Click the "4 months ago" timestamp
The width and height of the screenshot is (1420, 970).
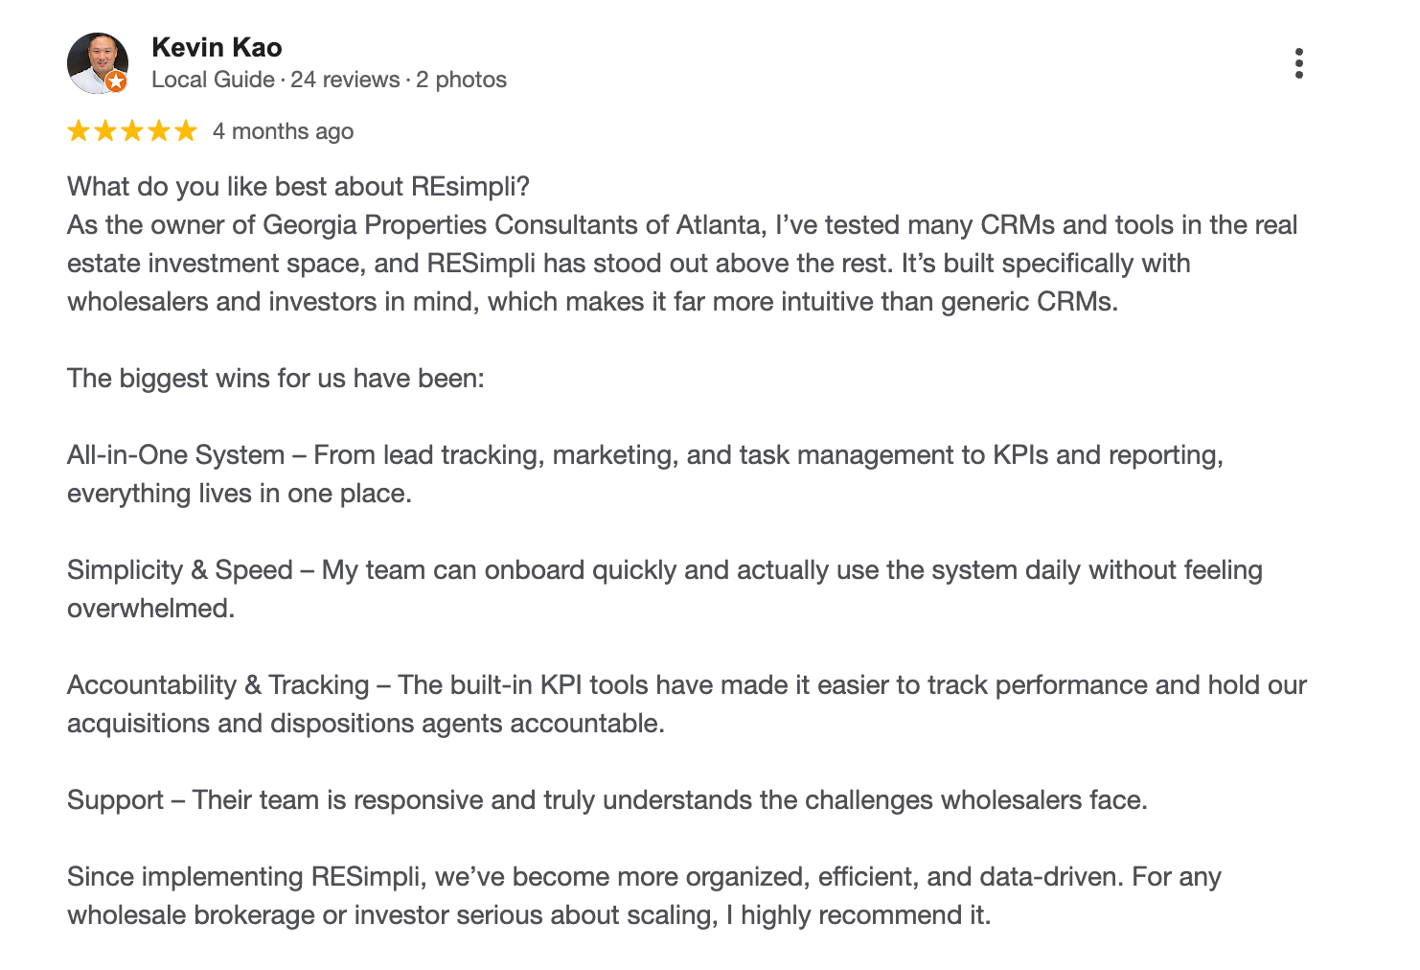(283, 131)
